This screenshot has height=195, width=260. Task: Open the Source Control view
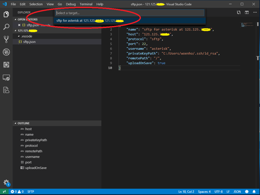point(6,39)
